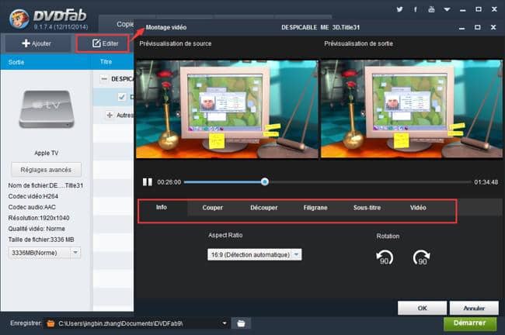Screen dimensions: 505x335
Task: Switch to the Vidéo tab
Action: pyautogui.click(x=418, y=208)
